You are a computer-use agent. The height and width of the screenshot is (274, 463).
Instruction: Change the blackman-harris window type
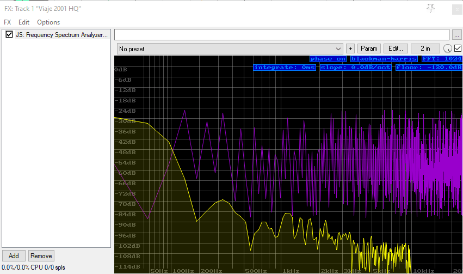click(384, 59)
